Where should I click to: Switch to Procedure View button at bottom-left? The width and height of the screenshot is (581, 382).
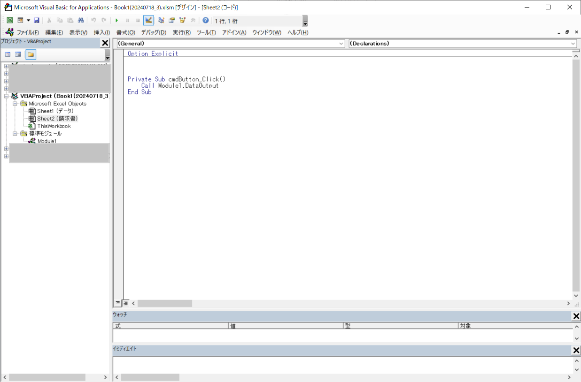coord(117,303)
